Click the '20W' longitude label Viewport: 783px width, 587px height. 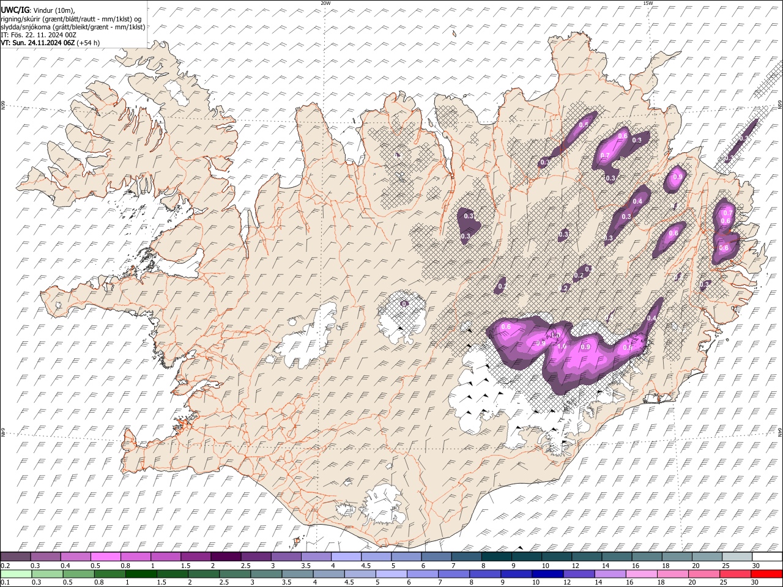pyautogui.click(x=326, y=3)
